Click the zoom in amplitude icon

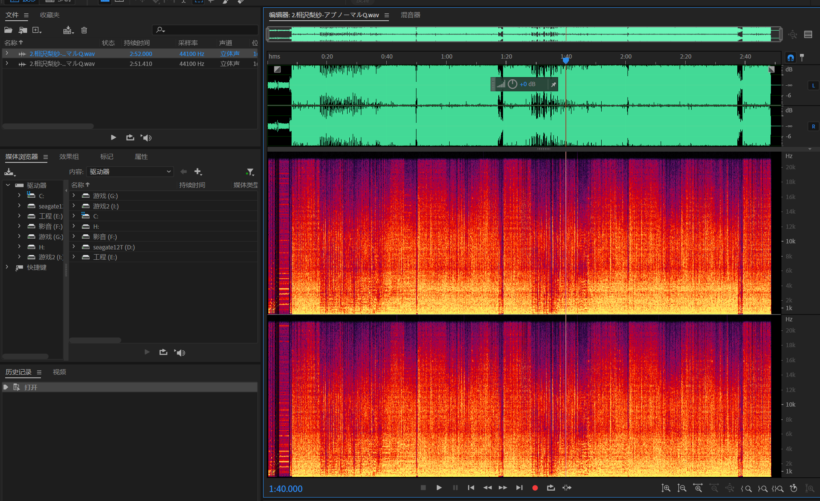tap(666, 488)
